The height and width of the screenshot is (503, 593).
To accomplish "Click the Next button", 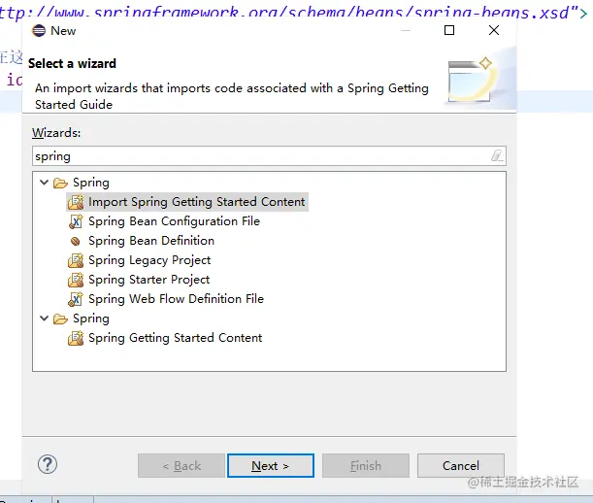I will coord(271,465).
